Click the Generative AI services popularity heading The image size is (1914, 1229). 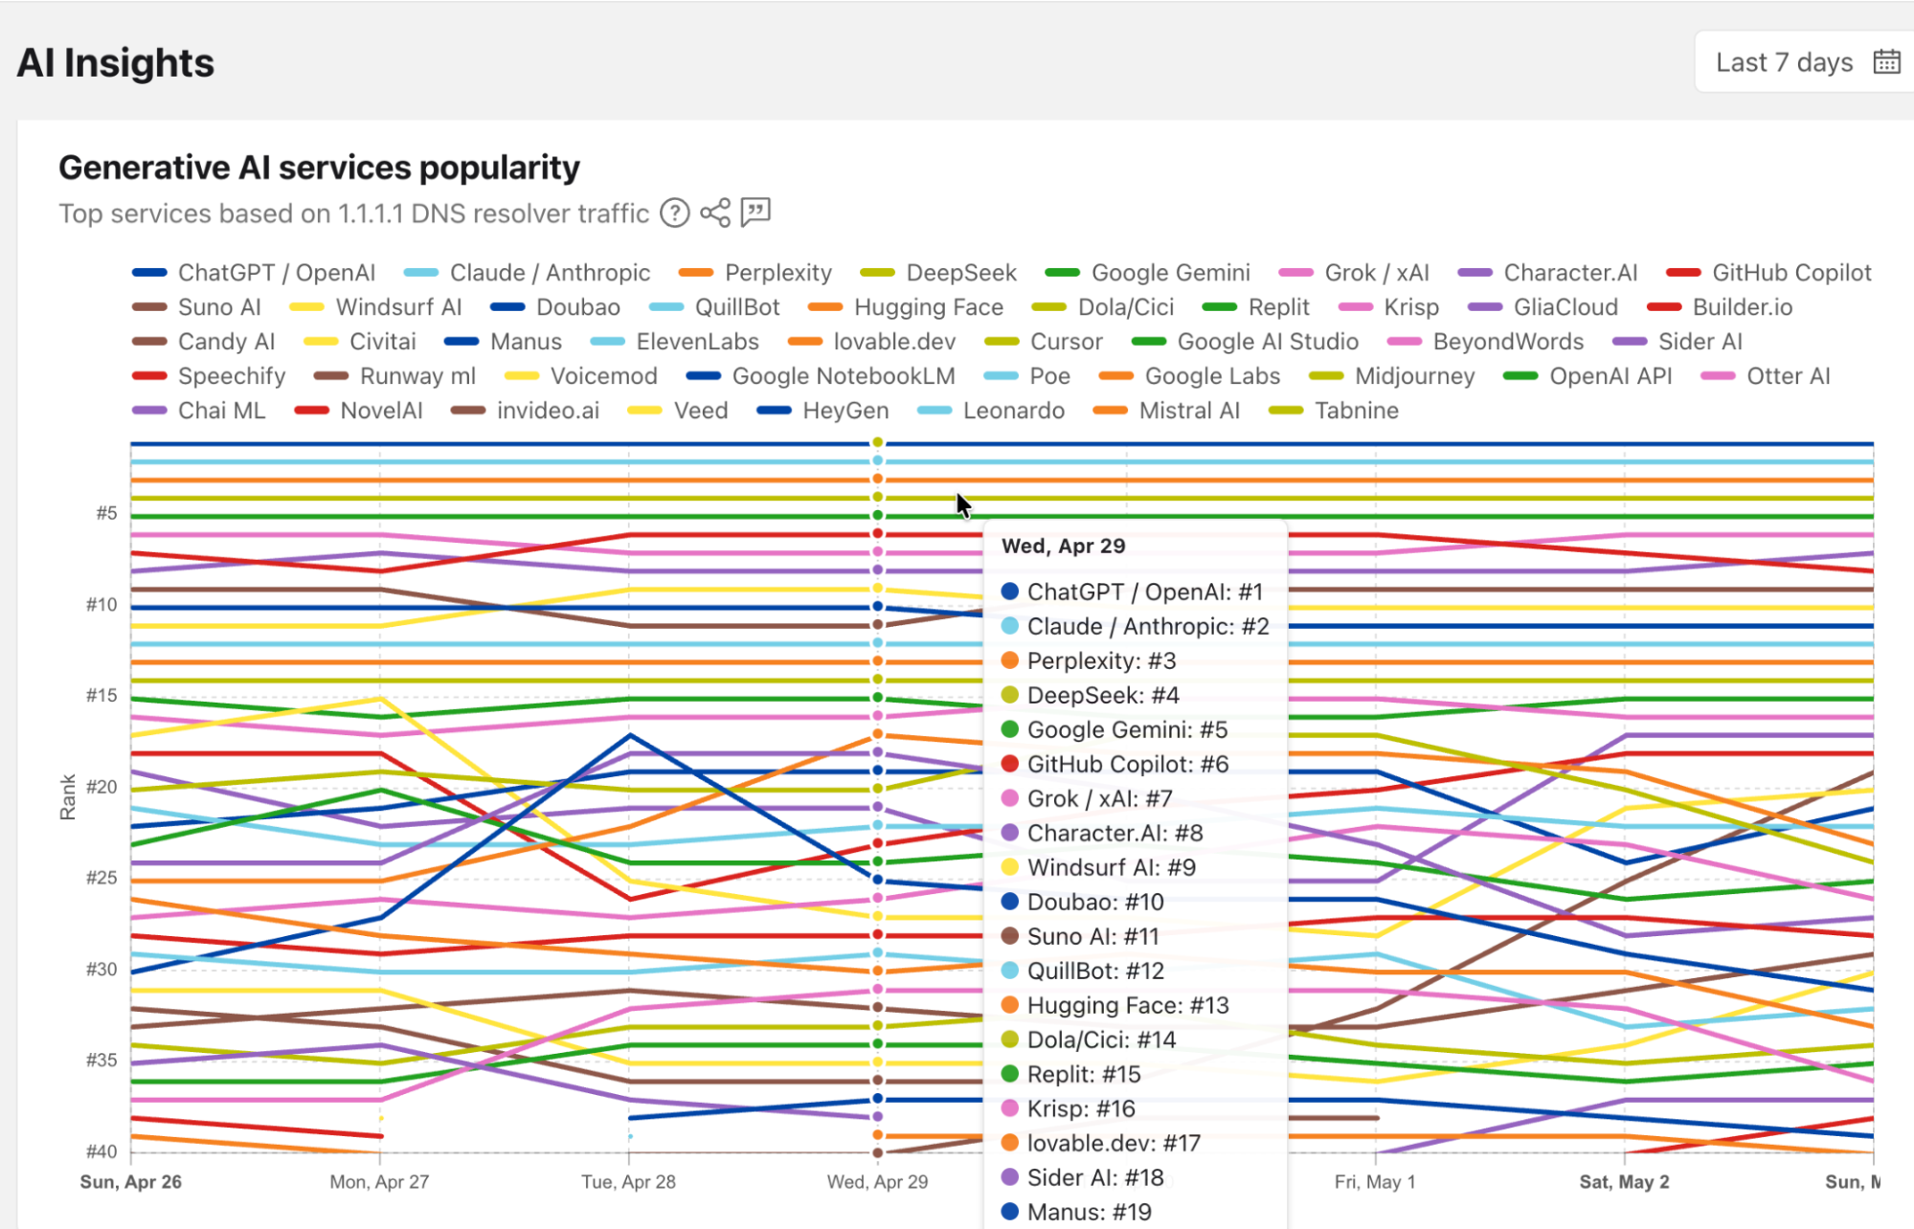point(319,168)
